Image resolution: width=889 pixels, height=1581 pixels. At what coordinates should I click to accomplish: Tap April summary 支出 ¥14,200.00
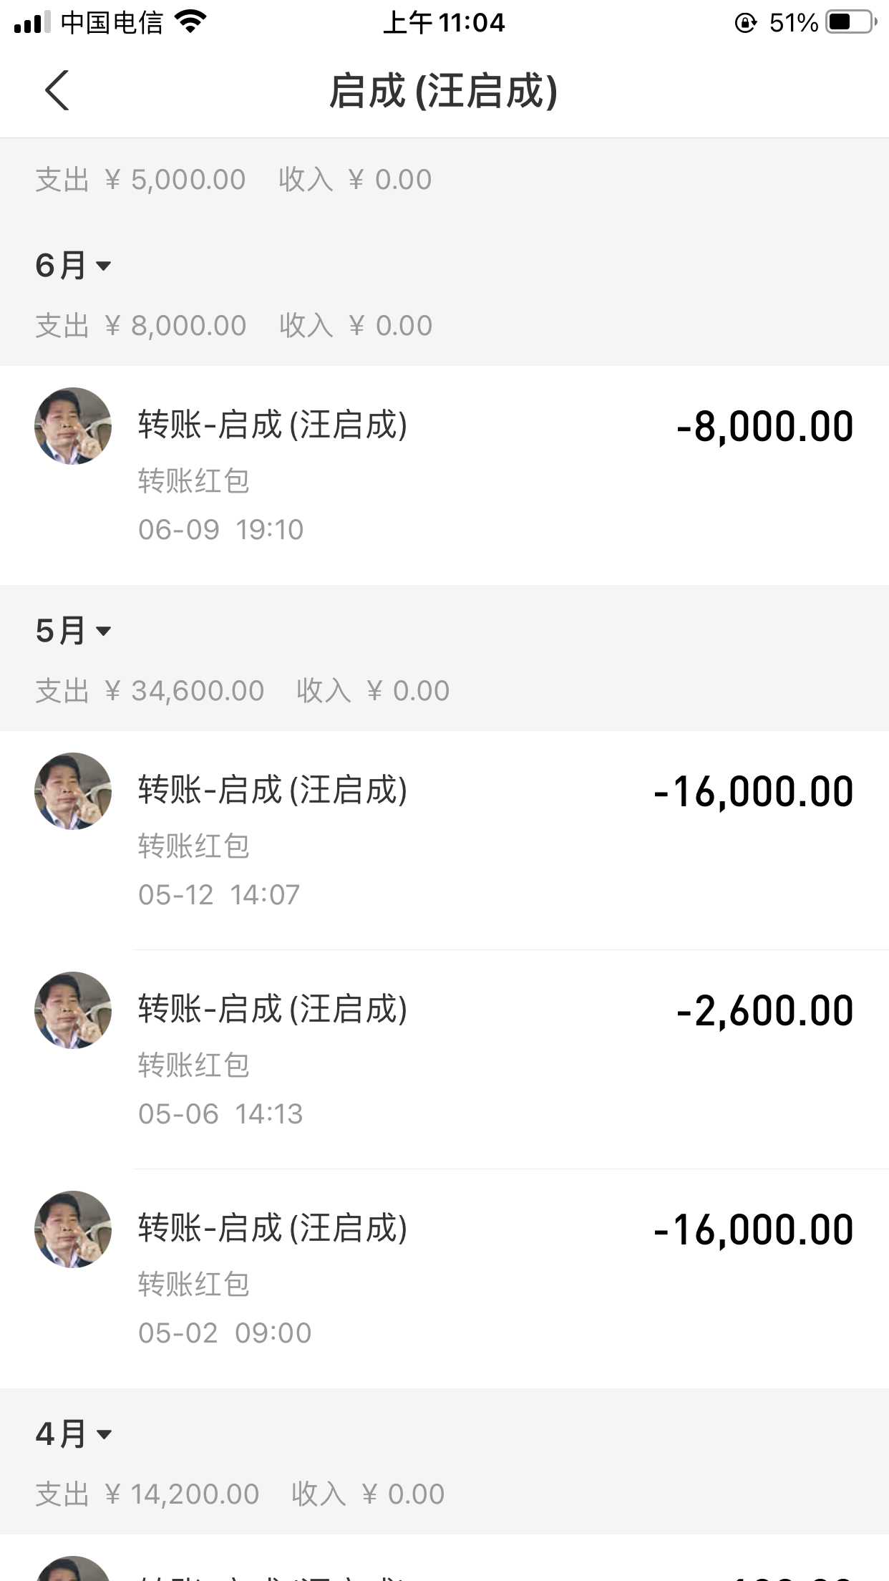coord(147,1494)
